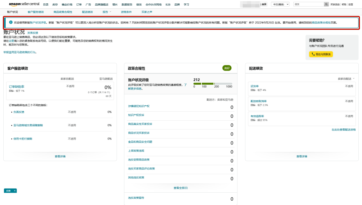Viewport: 362px width, 205px height.
Task: Open 买家消息 in the top right
Action: point(335,4)
